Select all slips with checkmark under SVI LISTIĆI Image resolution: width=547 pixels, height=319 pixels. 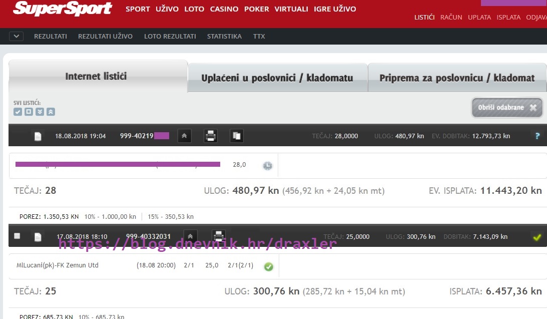click(18, 112)
